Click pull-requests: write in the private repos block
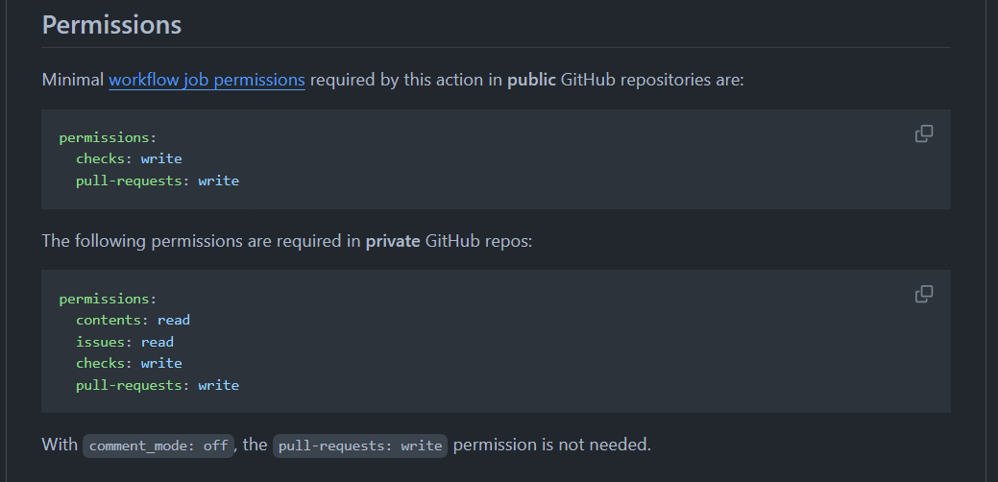 coord(158,385)
